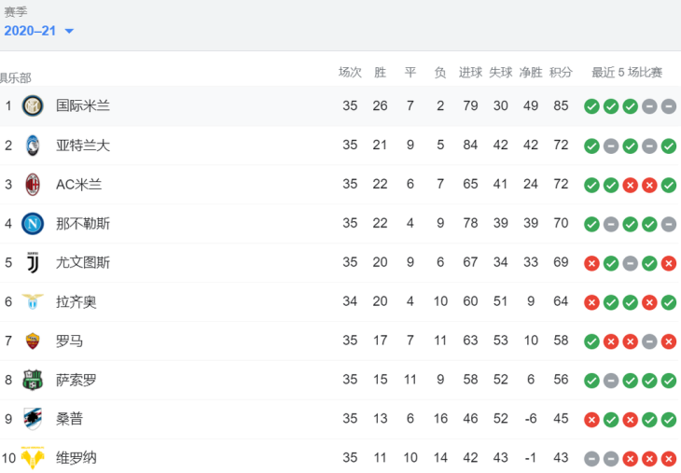The width and height of the screenshot is (681, 473).
Task: Click 维罗纳's first gray draw indicator
Action: 591,459
